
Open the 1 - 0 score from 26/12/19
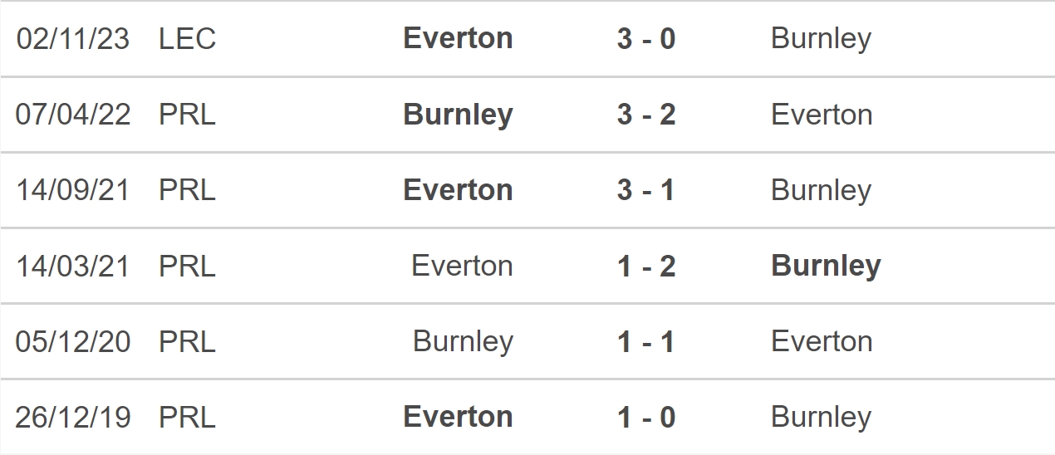646,417
